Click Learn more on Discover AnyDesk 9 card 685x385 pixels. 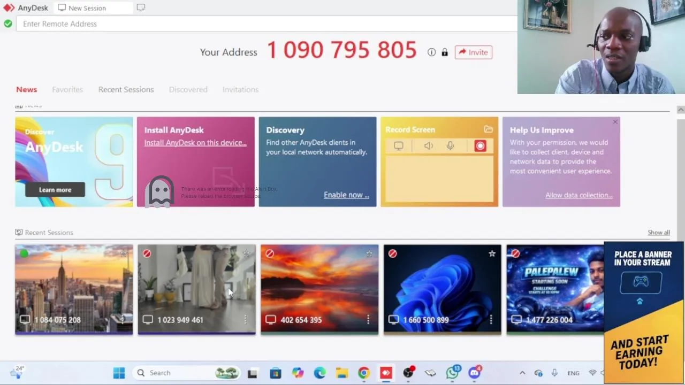click(x=55, y=190)
